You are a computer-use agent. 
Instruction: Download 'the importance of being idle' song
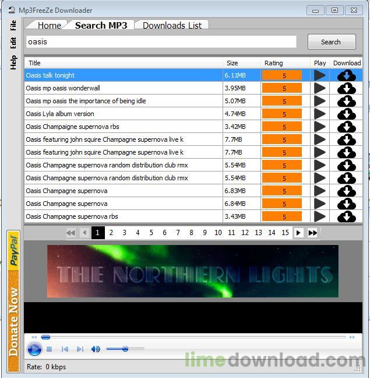click(x=347, y=101)
